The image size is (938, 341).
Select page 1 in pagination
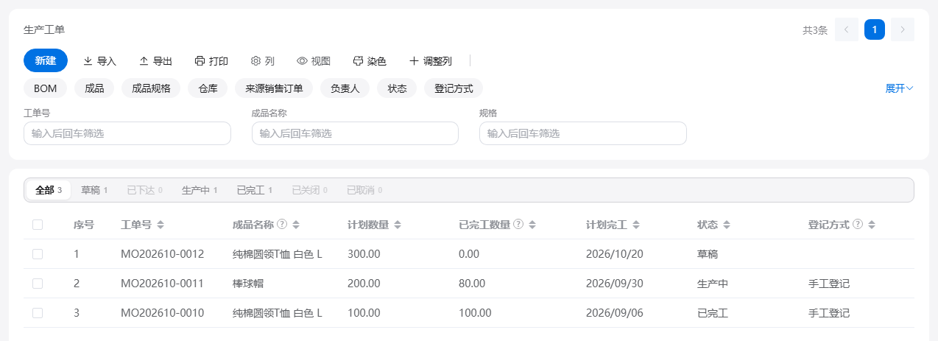click(875, 29)
